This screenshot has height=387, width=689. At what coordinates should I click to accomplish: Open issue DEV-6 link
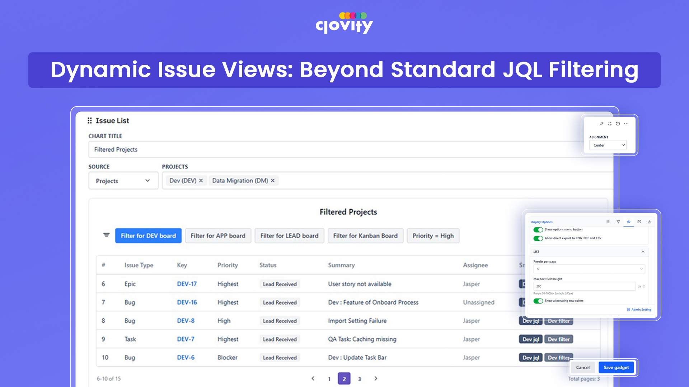[186, 357]
